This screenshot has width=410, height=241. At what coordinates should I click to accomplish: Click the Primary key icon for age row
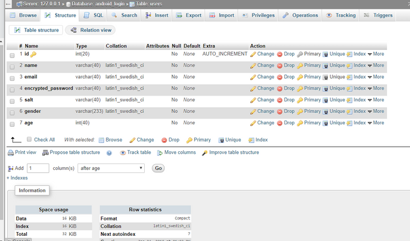300,123
